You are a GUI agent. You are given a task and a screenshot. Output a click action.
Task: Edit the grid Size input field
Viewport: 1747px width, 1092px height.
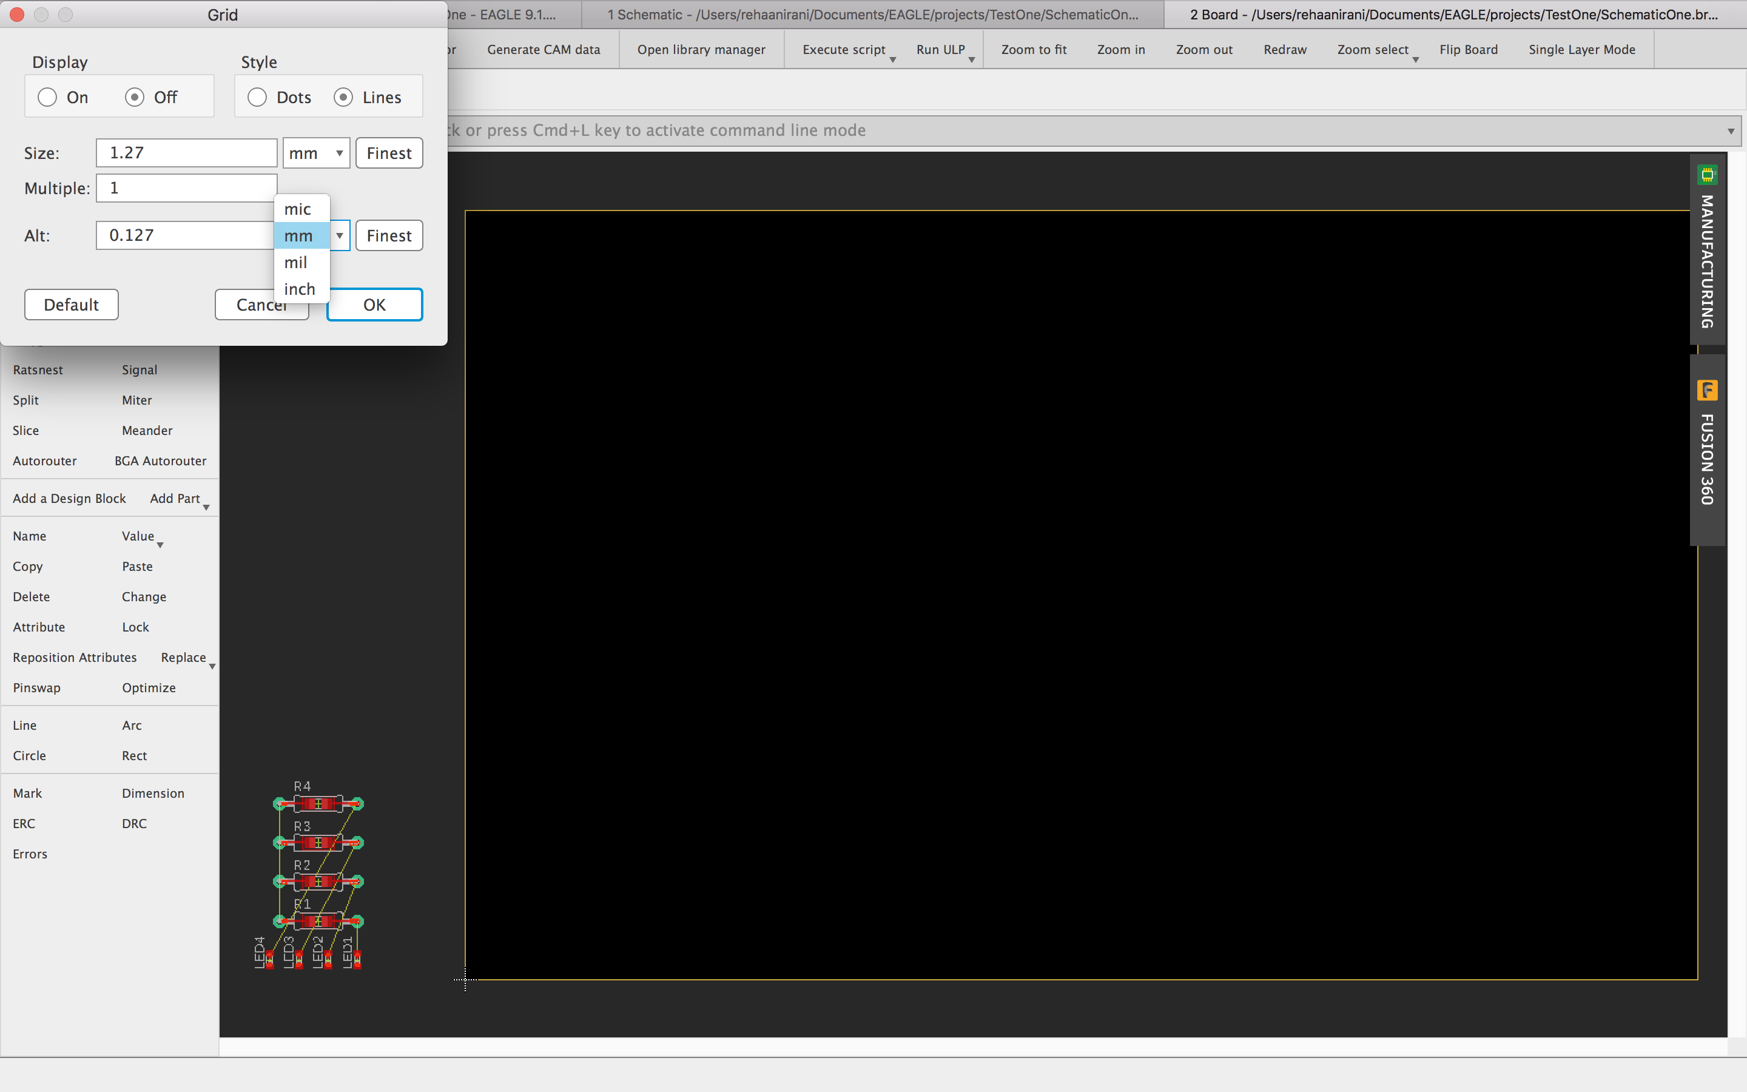tap(186, 152)
